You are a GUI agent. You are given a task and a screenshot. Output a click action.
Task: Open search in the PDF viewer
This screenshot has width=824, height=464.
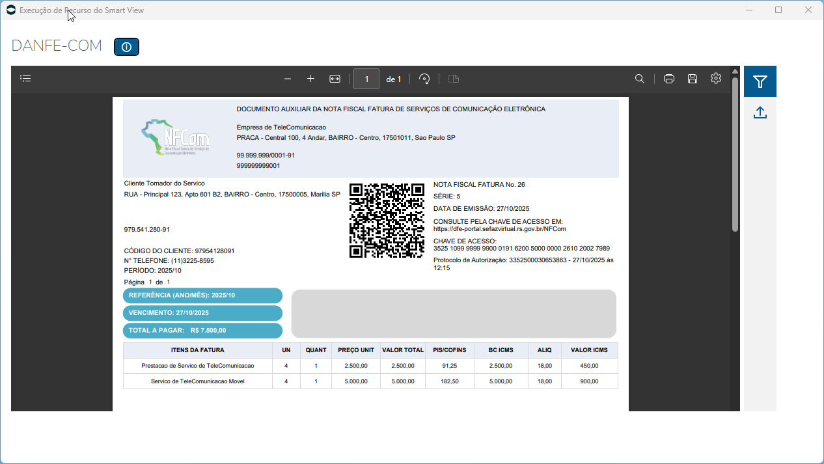click(x=640, y=79)
